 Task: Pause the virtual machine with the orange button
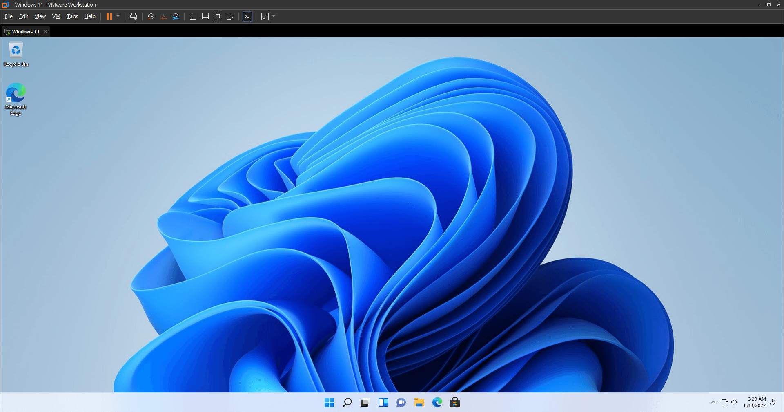click(109, 16)
